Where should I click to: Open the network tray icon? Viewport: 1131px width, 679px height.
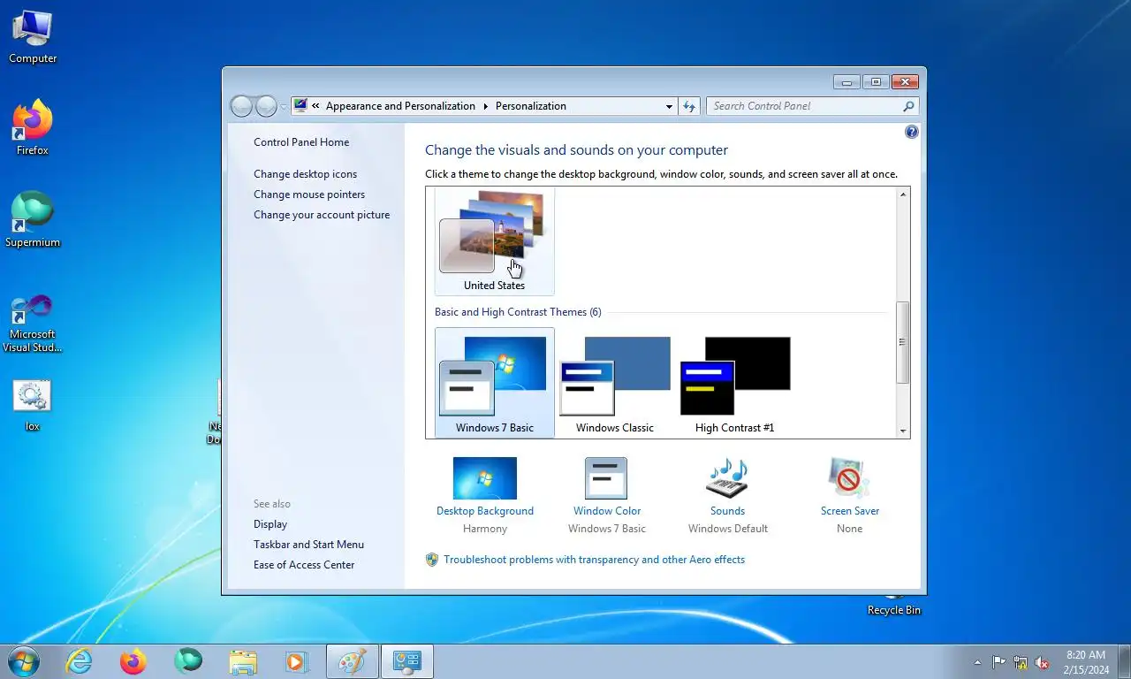point(1021,661)
